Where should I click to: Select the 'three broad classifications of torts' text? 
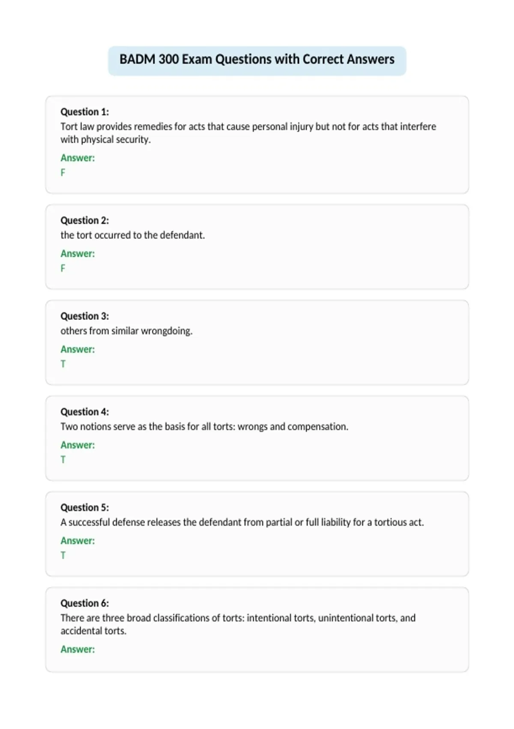[x=238, y=624]
